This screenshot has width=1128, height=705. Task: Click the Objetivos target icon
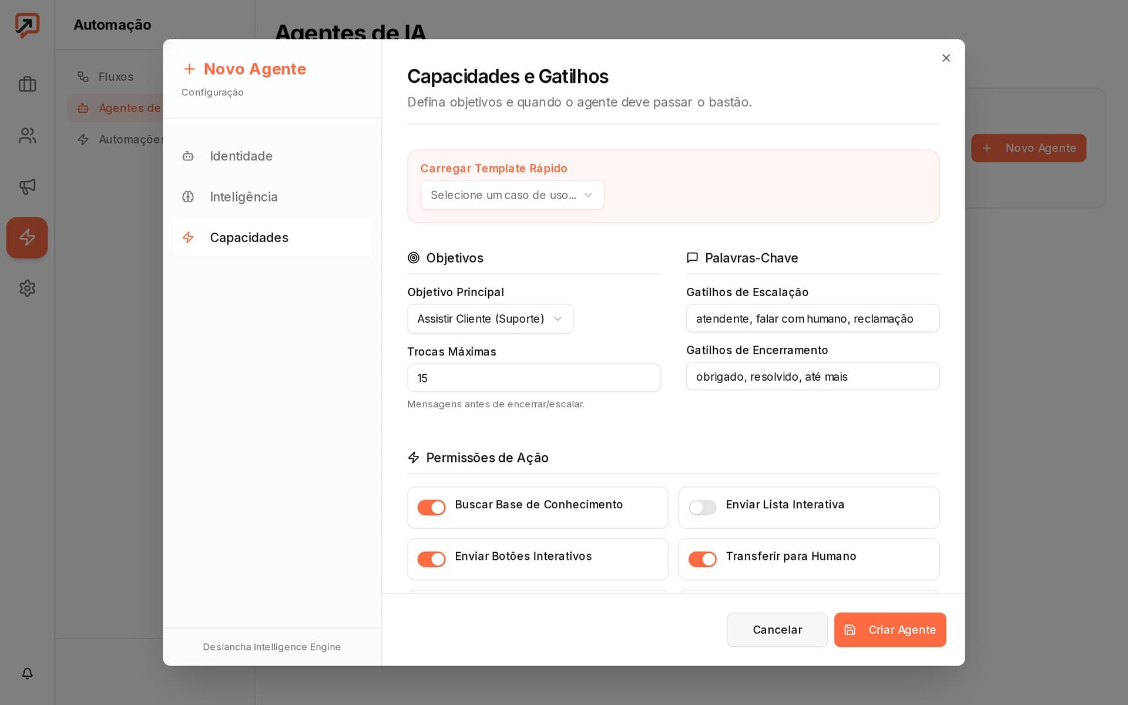coord(414,258)
